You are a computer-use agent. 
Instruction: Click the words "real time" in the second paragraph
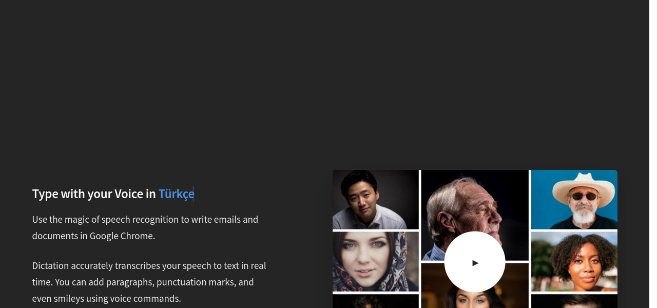click(258, 266)
